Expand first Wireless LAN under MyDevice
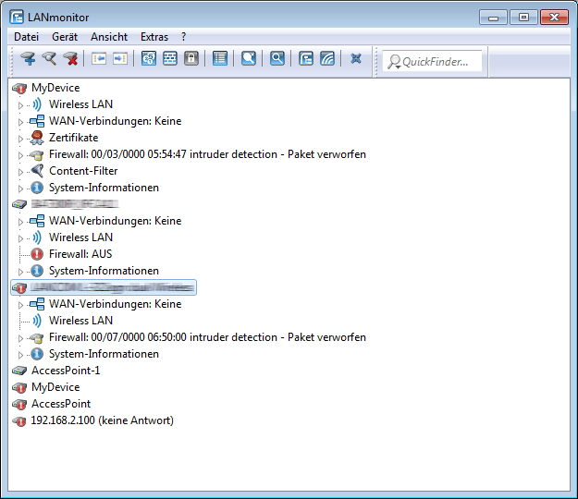Viewport: 578px width, 499px height. click(x=21, y=104)
